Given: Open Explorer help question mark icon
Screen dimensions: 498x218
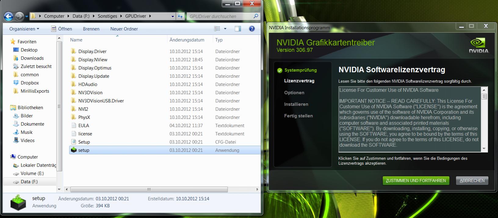Looking at the screenshot, I should point(252,29).
